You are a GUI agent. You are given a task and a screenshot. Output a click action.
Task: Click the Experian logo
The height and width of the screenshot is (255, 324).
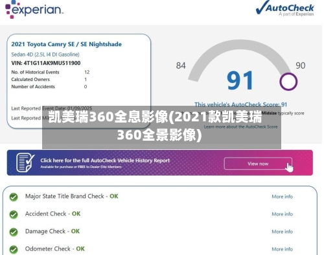(34, 10)
